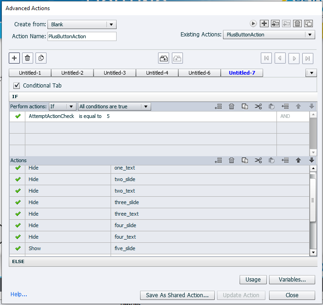323x305 pixels.
Task: Click the move decision left icon
Action: [164, 59]
